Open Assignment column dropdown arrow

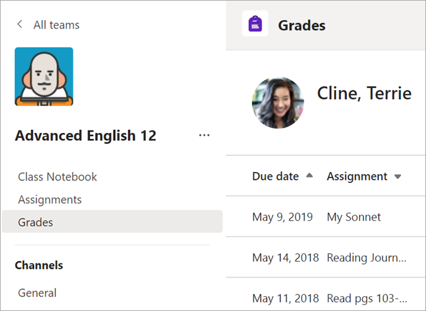pyautogui.click(x=398, y=177)
